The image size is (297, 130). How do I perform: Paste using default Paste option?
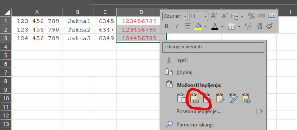click(181, 98)
